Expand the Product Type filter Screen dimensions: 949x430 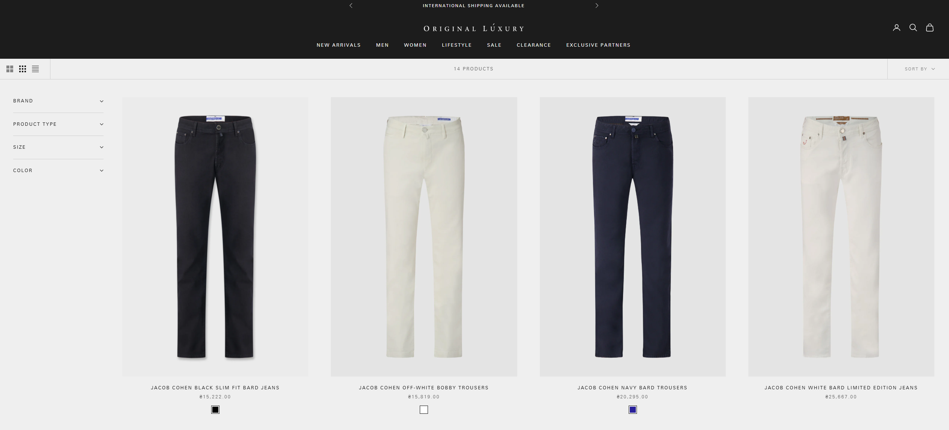coord(58,124)
